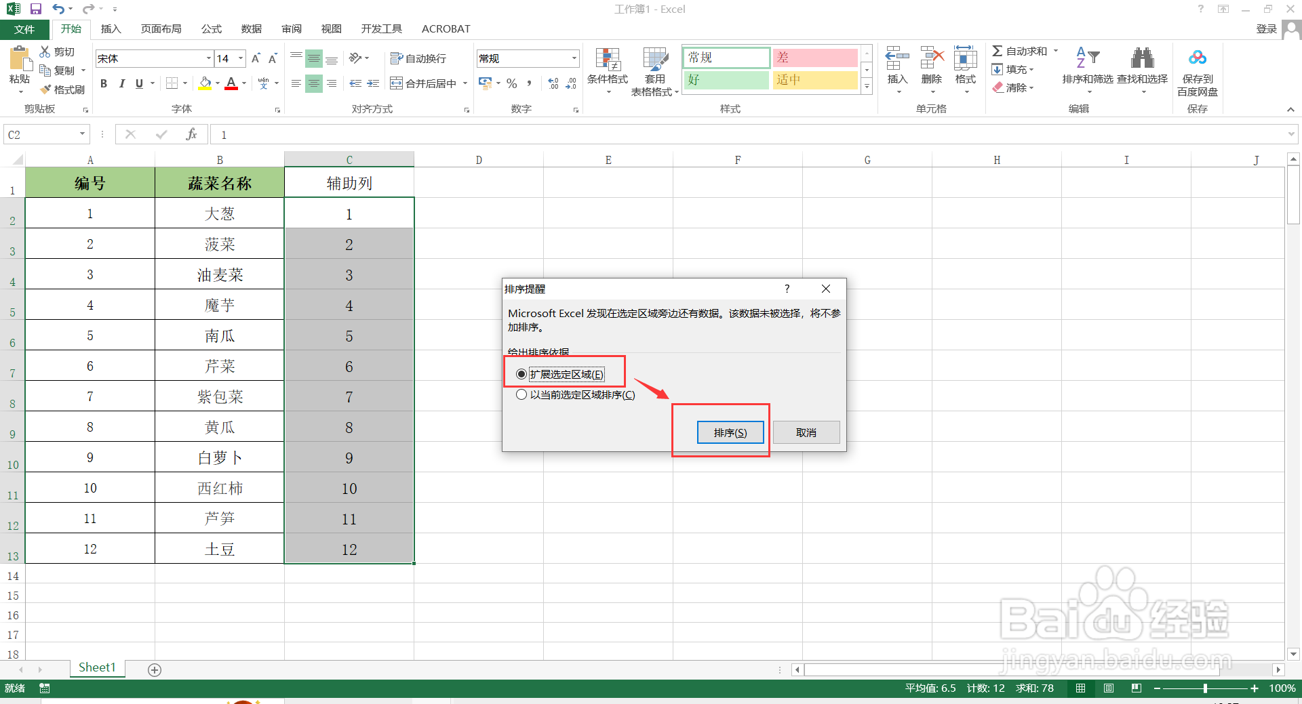Click the Save icon in quick access toolbar
The width and height of the screenshot is (1302, 704).
point(36,9)
